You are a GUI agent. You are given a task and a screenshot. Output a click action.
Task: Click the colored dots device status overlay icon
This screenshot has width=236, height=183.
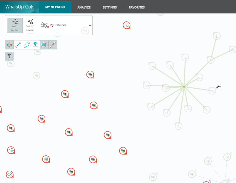coord(10,45)
